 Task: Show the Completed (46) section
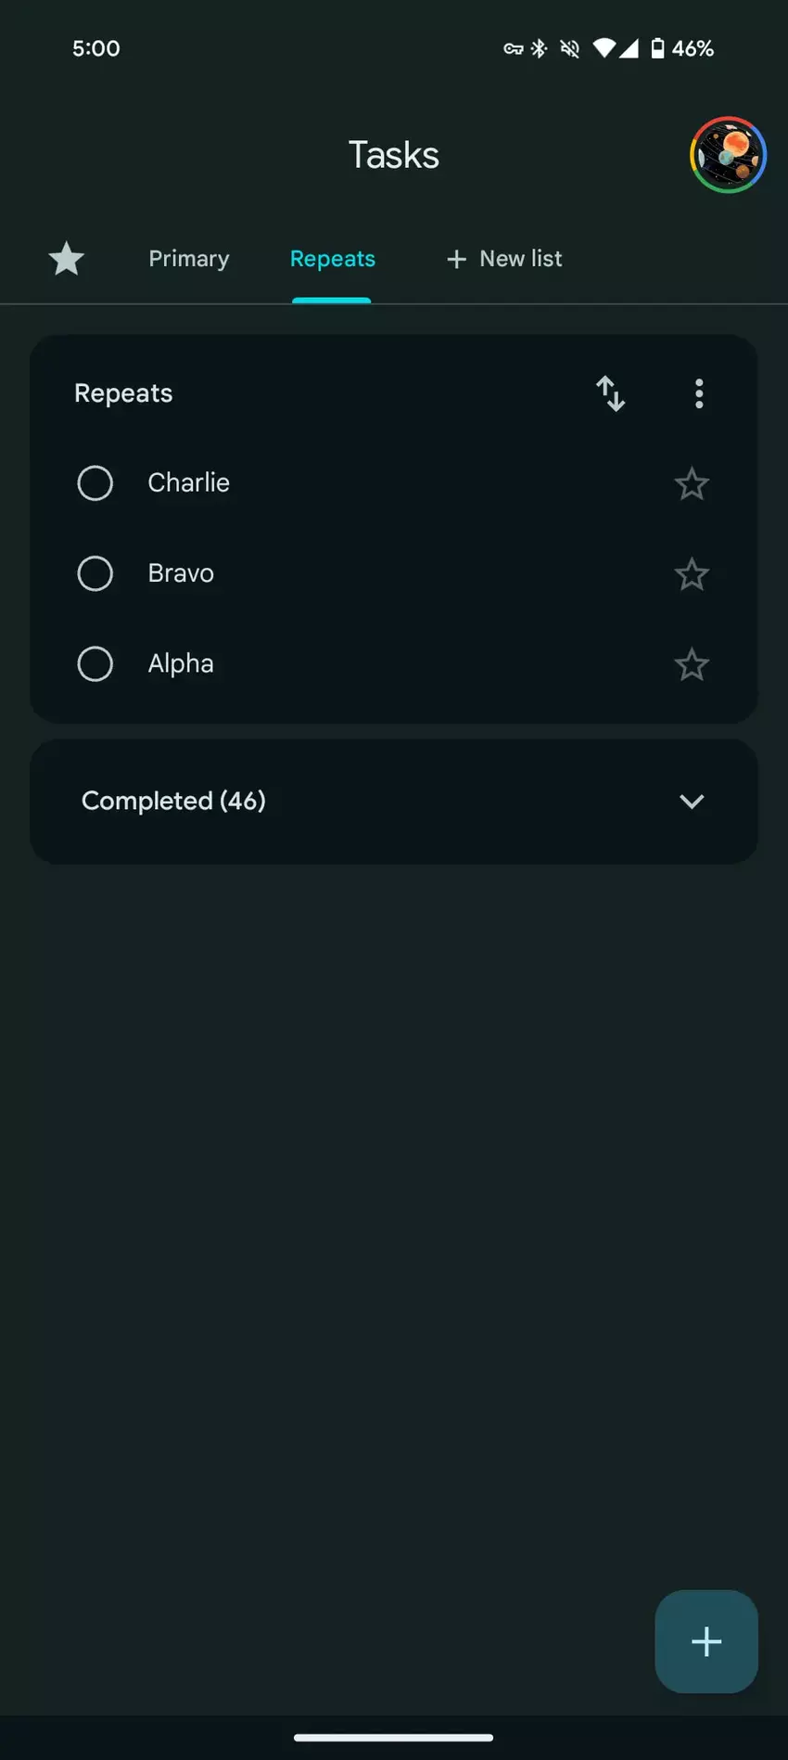click(x=173, y=801)
